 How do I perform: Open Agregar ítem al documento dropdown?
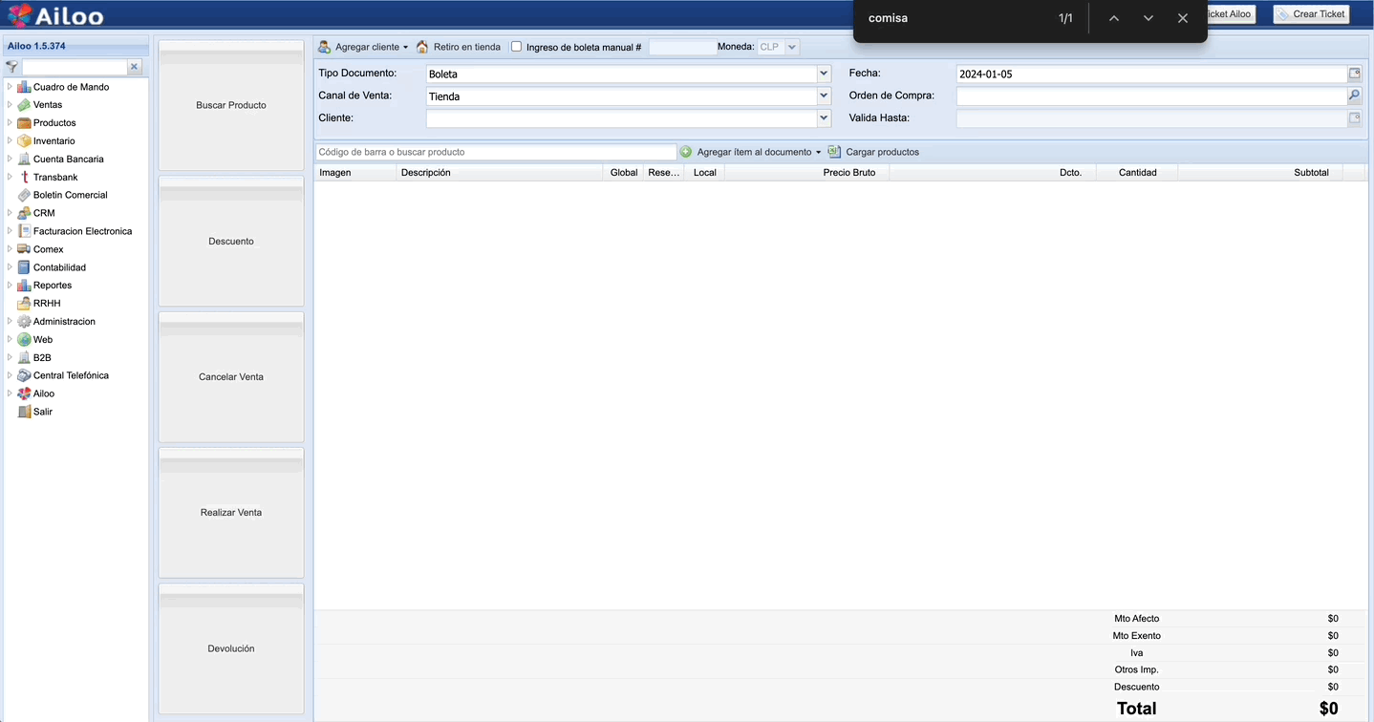coord(818,152)
